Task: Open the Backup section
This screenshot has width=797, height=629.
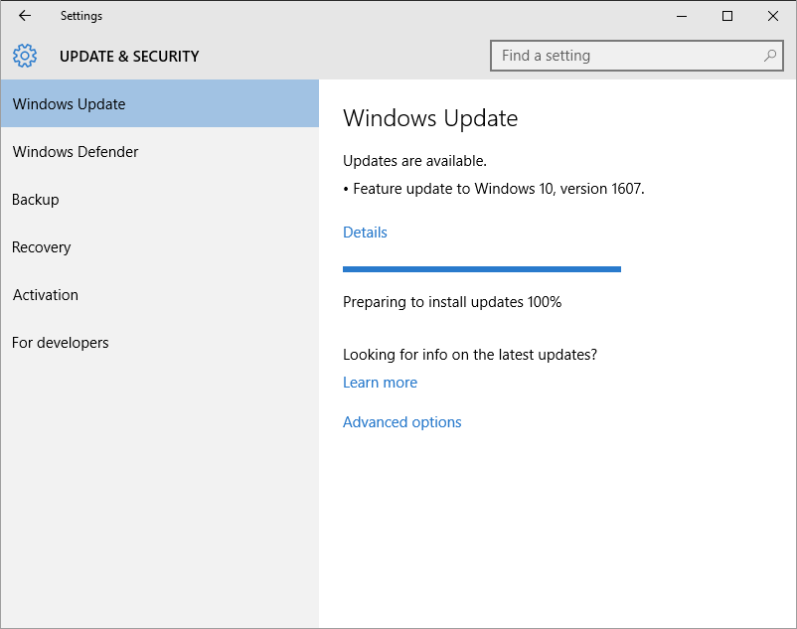Action: click(x=36, y=200)
